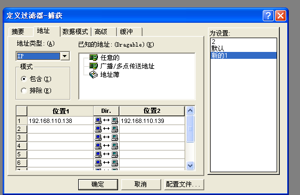The image size is (300, 195).
Task: Click 位置1 cell 192.168.110.138
Action: pyautogui.click(x=60, y=121)
